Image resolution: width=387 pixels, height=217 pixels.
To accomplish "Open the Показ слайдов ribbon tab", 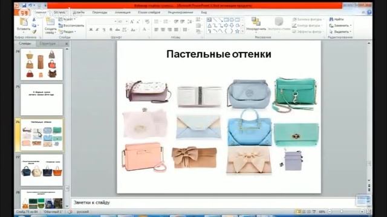I will pyautogui.click(x=149, y=12).
